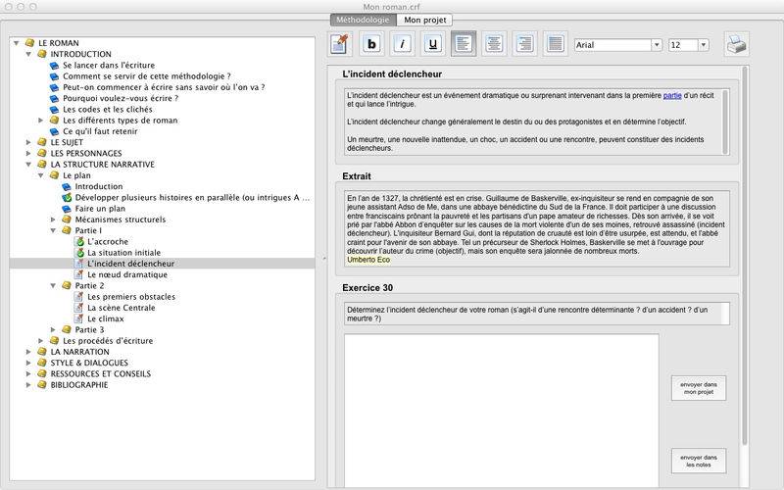The height and width of the screenshot is (490, 784).
Task: Toggle underline formatting button
Action: point(433,44)
